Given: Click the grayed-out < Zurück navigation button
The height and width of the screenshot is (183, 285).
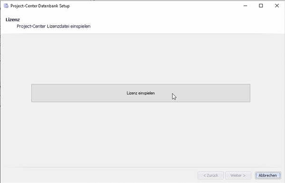Looking at the screenshot, I should pos(210,175).
